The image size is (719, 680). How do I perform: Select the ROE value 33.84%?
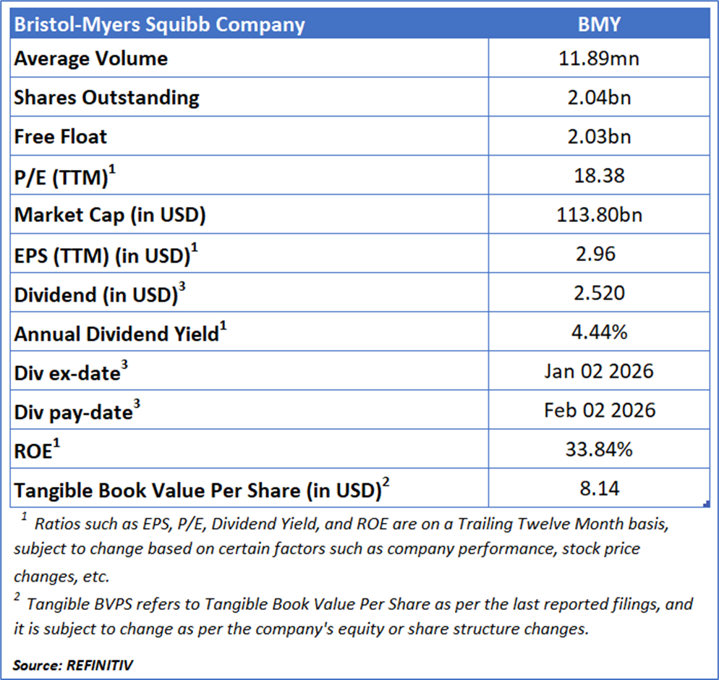pos(598,450)
